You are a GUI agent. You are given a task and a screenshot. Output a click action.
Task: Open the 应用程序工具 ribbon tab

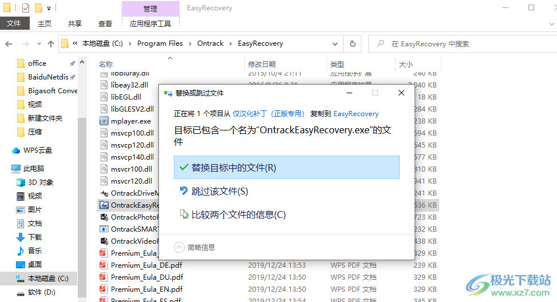point(150,23)
